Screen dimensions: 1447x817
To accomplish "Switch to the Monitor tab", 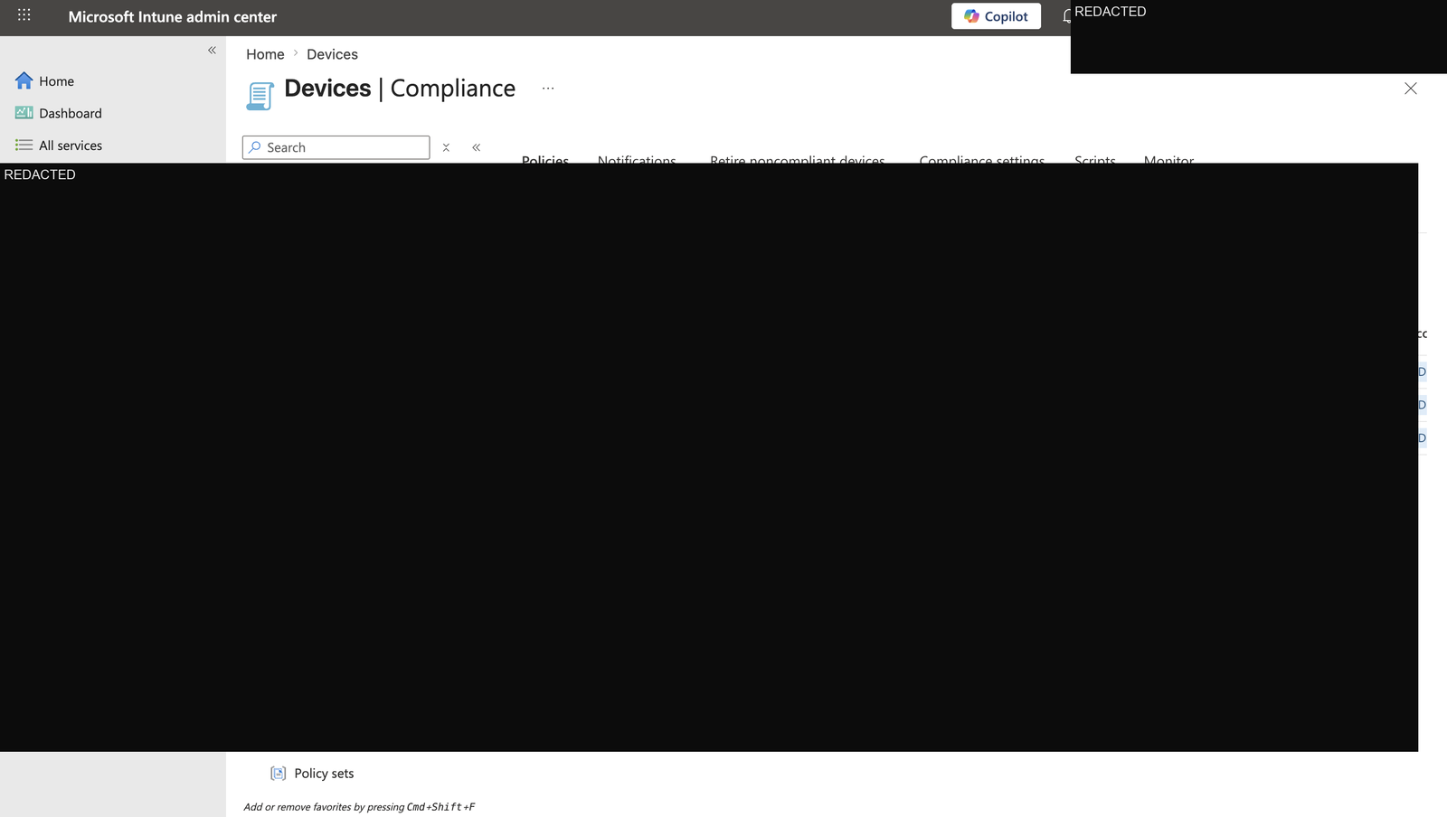I will tap(1168, 159).
